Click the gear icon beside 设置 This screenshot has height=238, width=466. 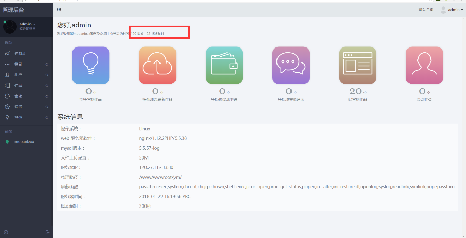[x=7, y=107]
